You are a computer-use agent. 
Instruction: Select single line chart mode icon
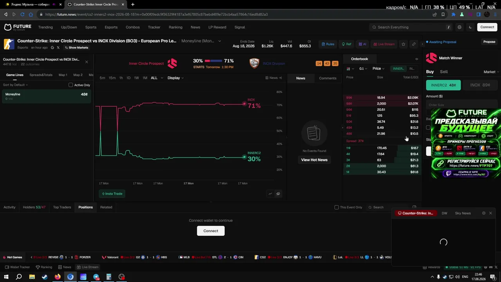point(270,193)
